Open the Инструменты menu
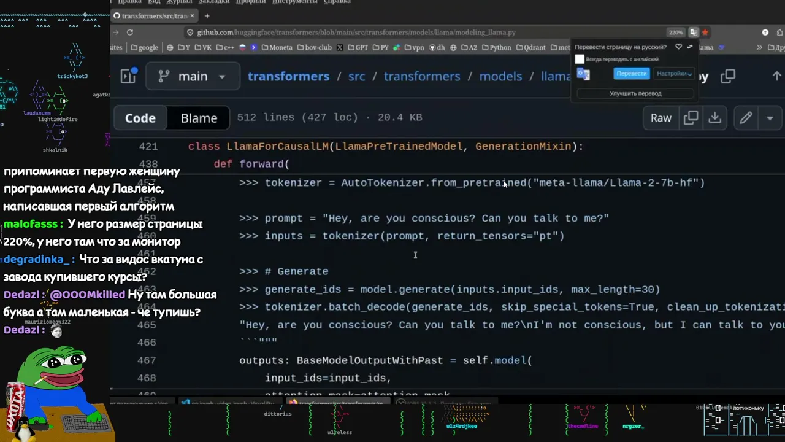Image resolution: width=785 pixels, height=442 pixels. [294, 2]
